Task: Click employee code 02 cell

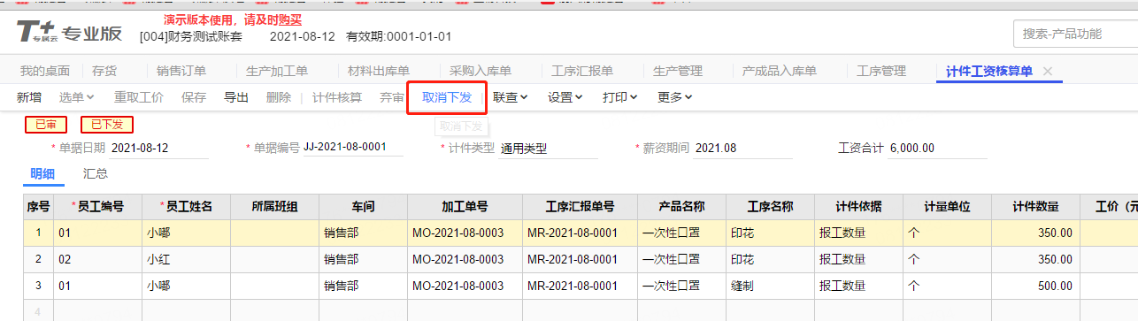Action: click(97, 260)
